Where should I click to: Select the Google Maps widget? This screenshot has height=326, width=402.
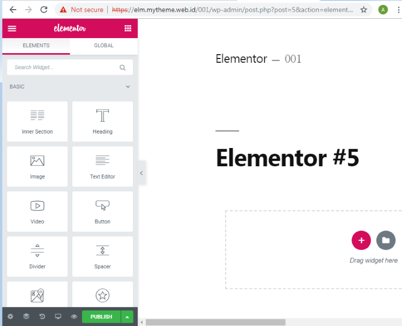click(x=38, y=294)
